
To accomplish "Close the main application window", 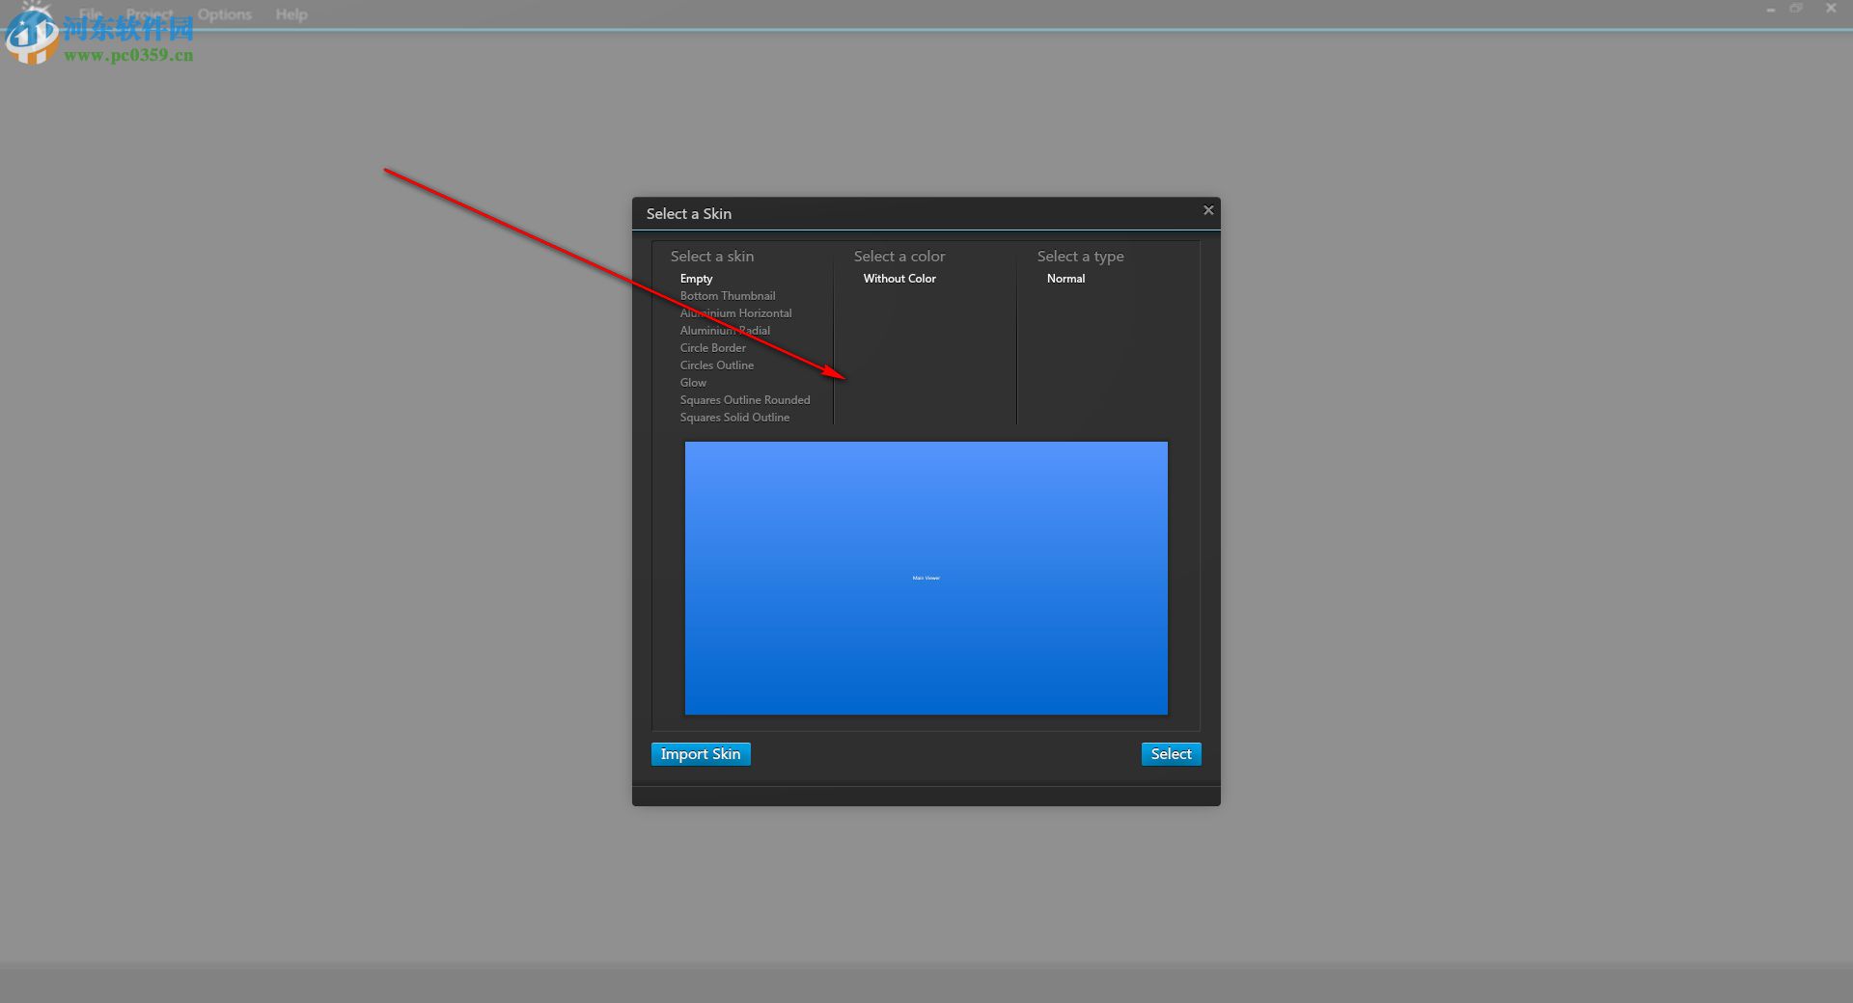I will [x=1831, y=8].
